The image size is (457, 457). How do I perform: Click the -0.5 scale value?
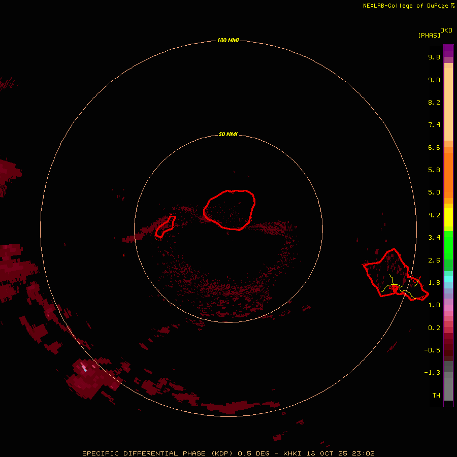pyautogui.click(x=432, y=350)
